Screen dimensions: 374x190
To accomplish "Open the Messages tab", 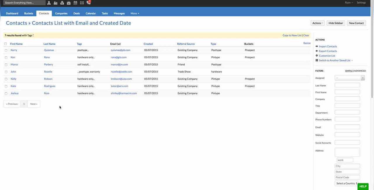I will (119, 13).
